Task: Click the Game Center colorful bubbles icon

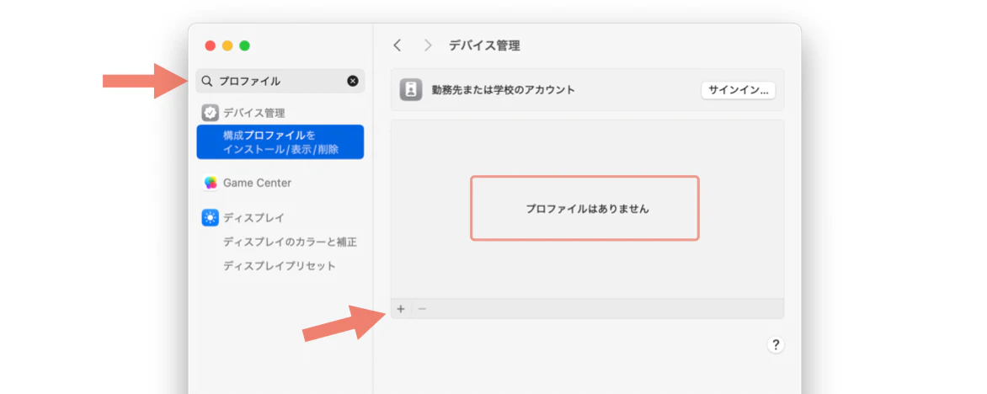Action: coord(210,184)
